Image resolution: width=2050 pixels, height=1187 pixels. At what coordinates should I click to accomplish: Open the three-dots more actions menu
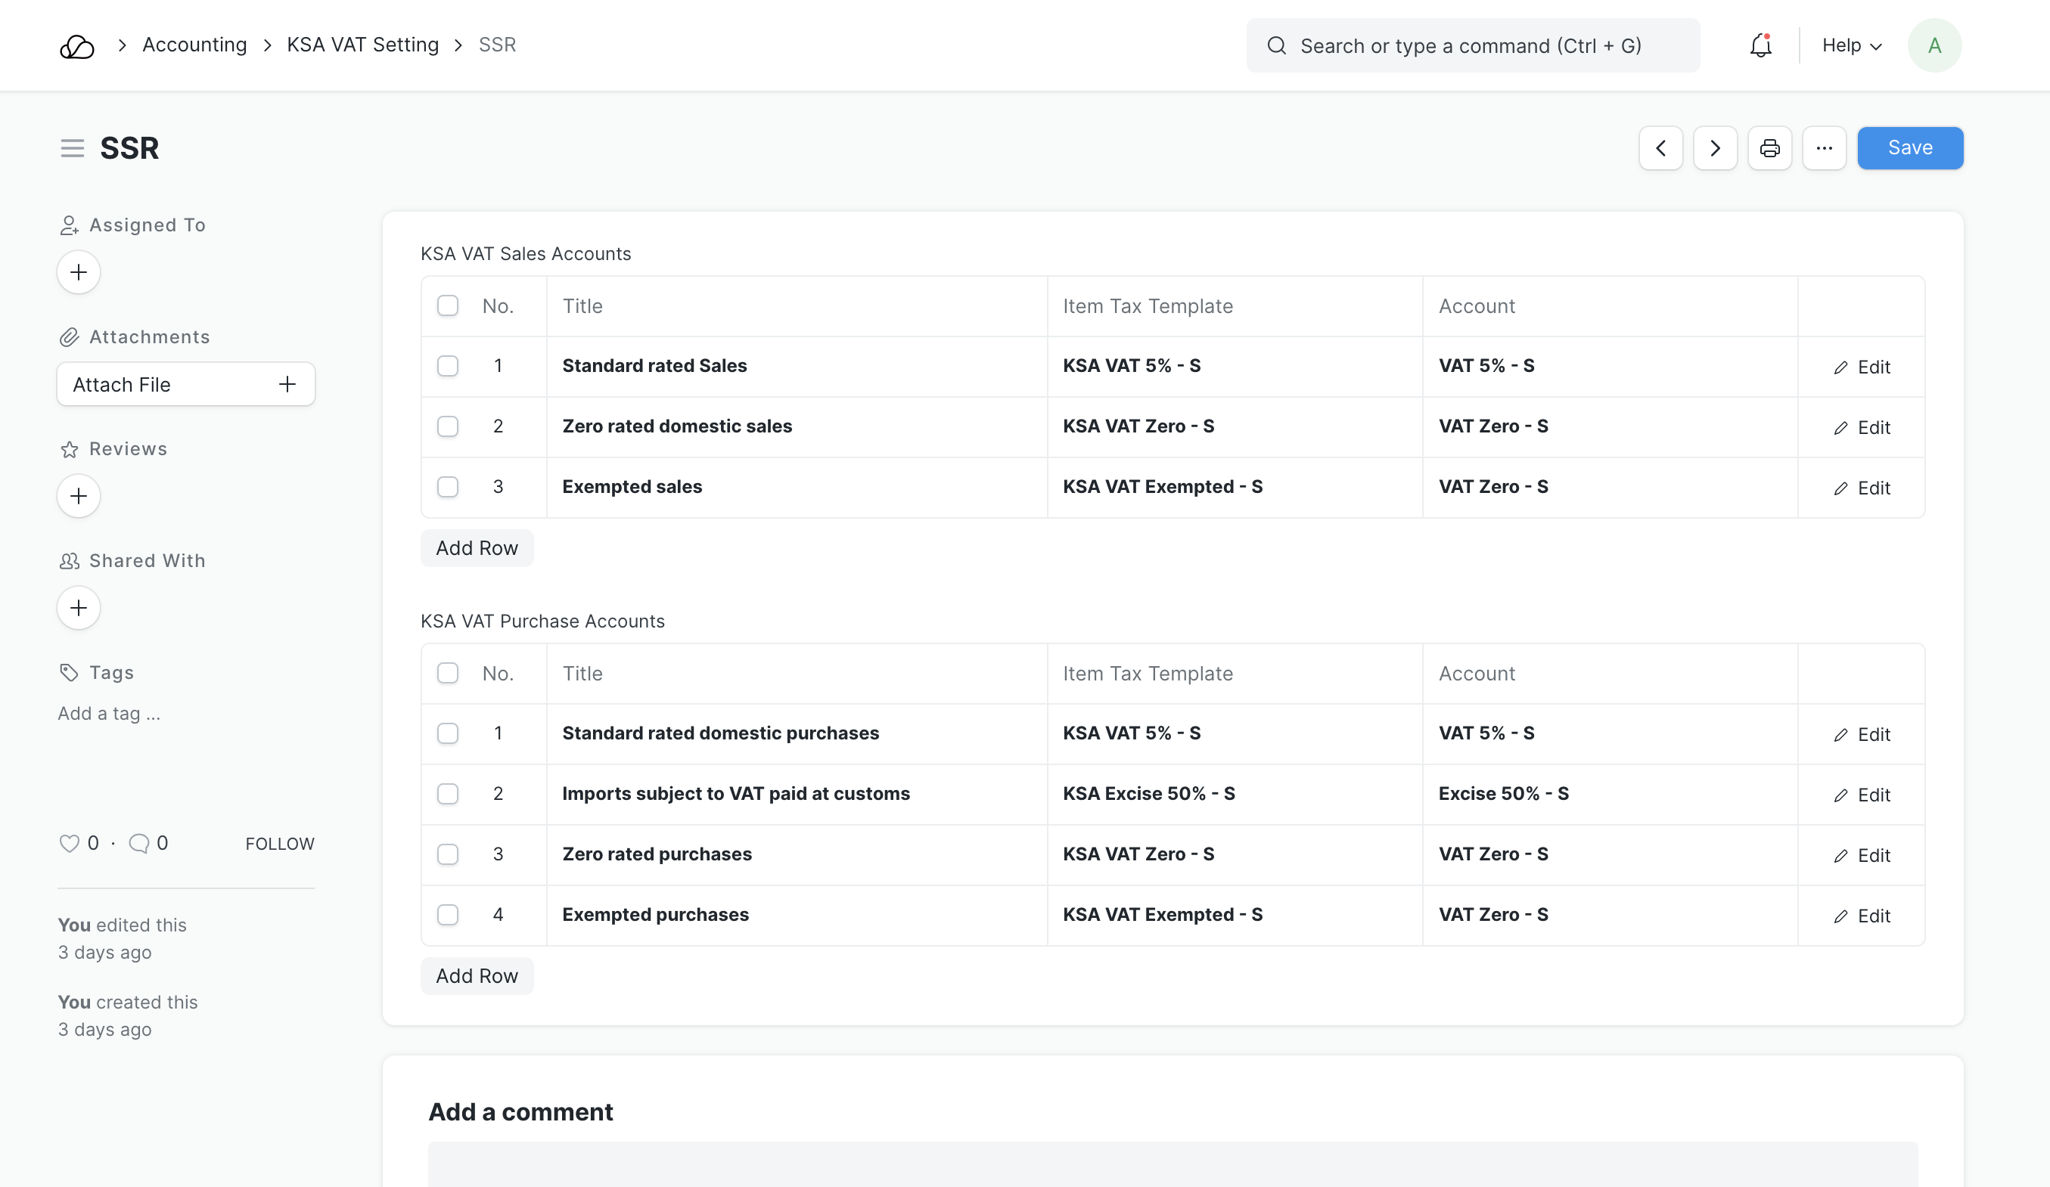point(1824,148)
